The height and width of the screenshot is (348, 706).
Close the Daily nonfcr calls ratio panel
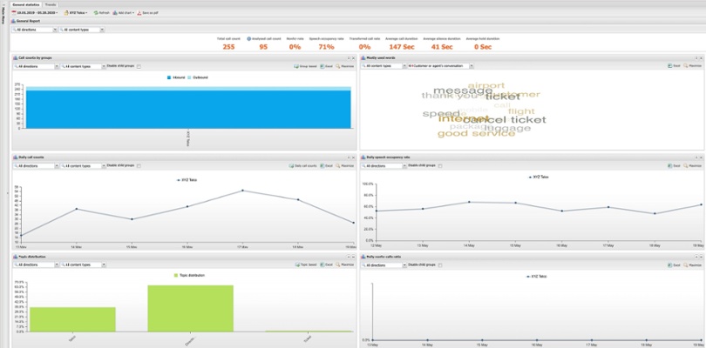701,257
